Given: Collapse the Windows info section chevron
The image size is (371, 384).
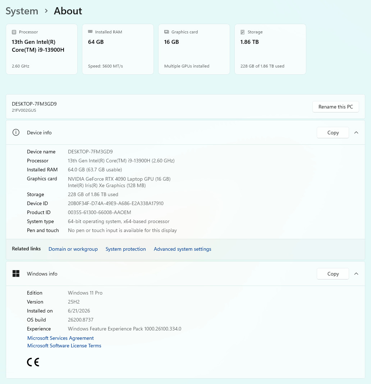Looking at the screenshot, I should pyautogui.click(x=356, y=274).
